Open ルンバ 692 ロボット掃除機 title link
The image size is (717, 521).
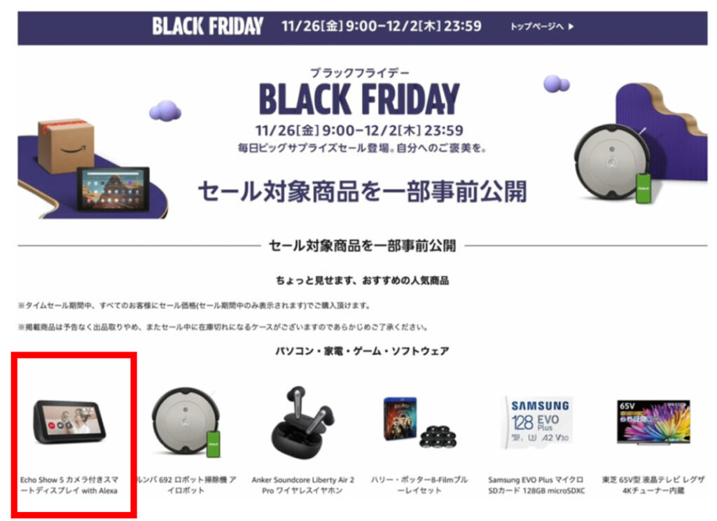(186, 485)
